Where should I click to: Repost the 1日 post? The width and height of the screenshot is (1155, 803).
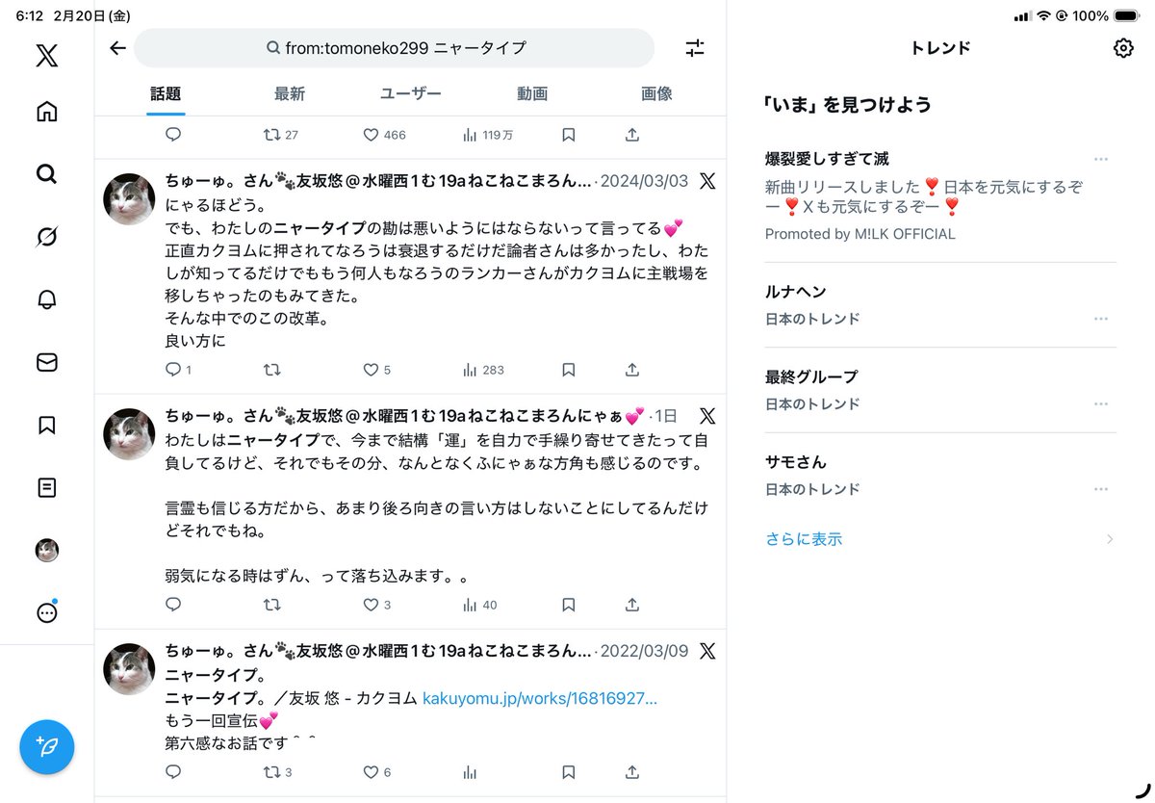point(272,605)
